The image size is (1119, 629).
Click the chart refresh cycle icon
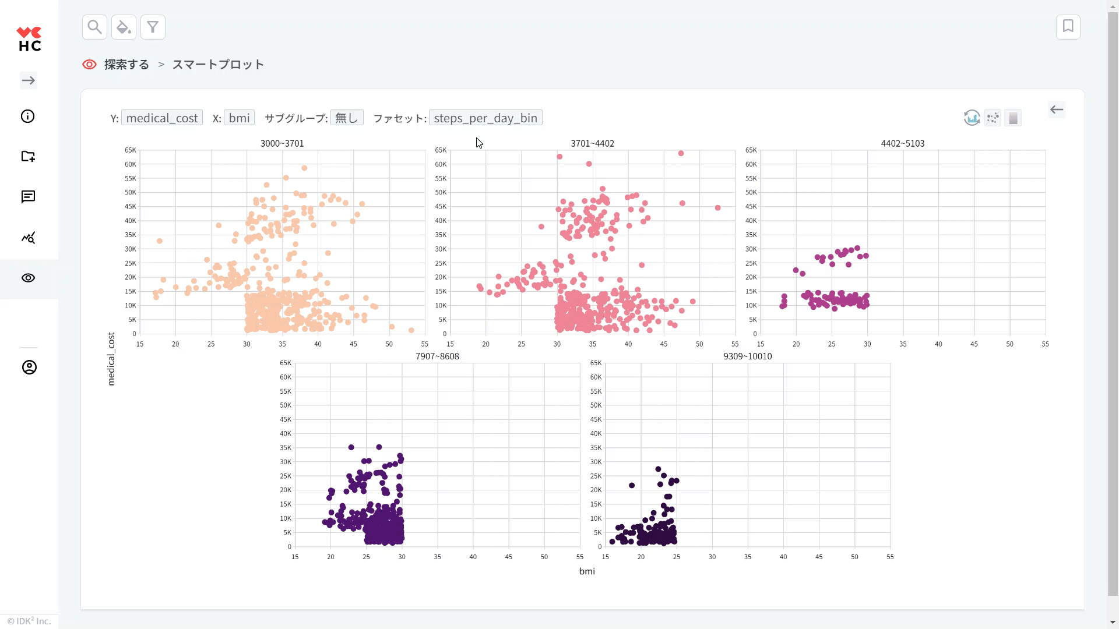pyautogui.click(x=972, y=118)
